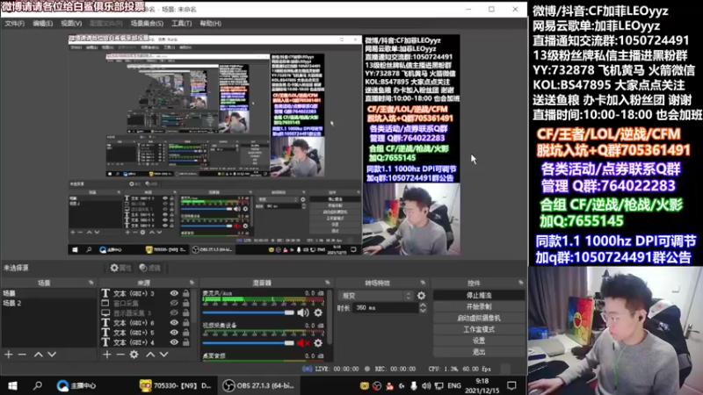Remove selected scene with minus
Screen dimensions: 703x395
tap(22, 355)
